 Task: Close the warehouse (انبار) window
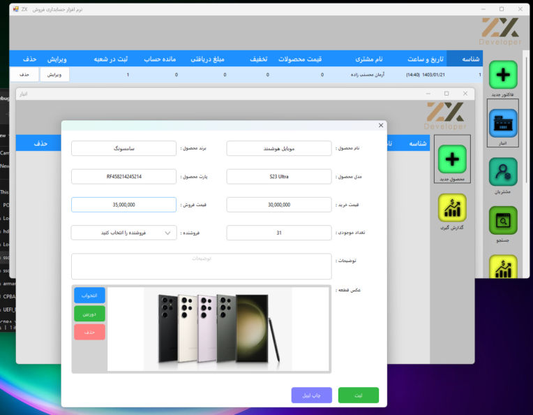[465, 94]
